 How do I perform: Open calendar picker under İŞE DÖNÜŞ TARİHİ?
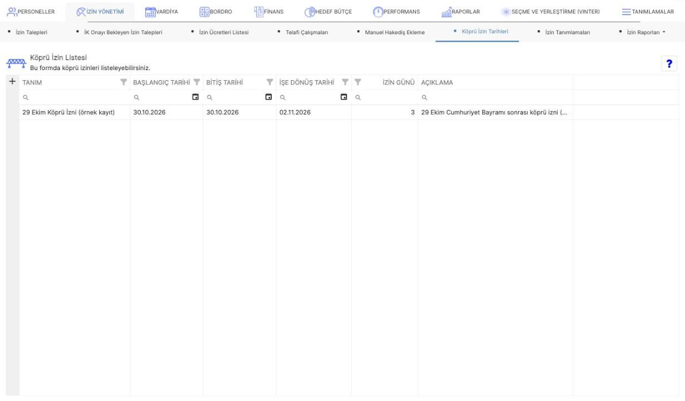coord(344,97)
